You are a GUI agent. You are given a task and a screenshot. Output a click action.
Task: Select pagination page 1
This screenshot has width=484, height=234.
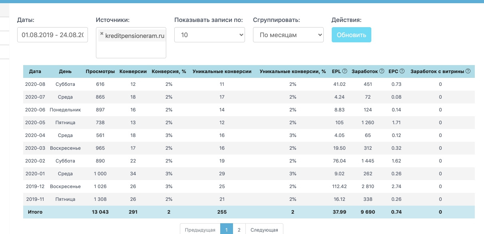pyautogui.click(x=226, y=230)
